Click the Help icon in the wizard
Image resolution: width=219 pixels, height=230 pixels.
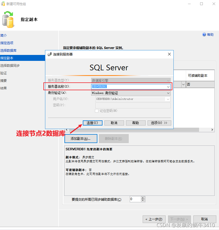(204, 34)
